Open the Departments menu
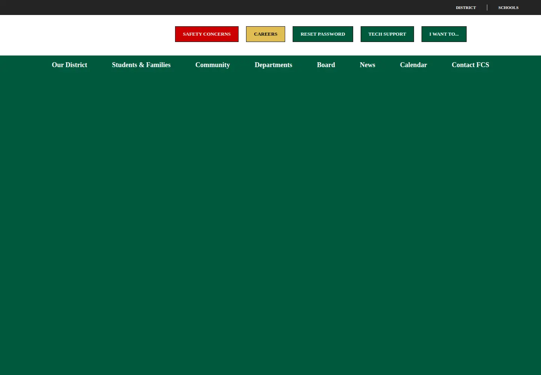This screenshot has height=375, width=541. pyautogui.click(x=274, y=65)
